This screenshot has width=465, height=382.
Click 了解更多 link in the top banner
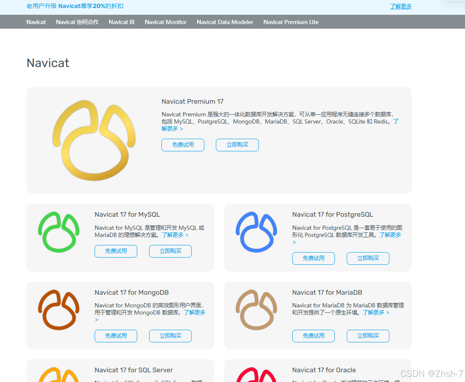(x=401, y=6)
